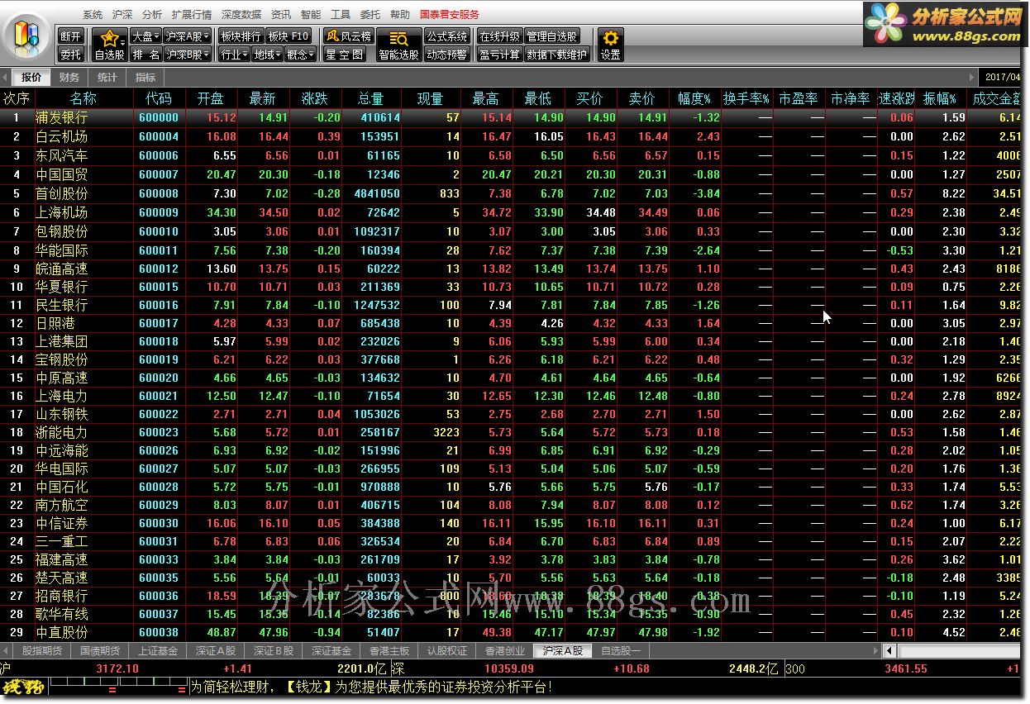Switch to the 报价 tab
Screen dimensions: 1030x704
(31, 78)
